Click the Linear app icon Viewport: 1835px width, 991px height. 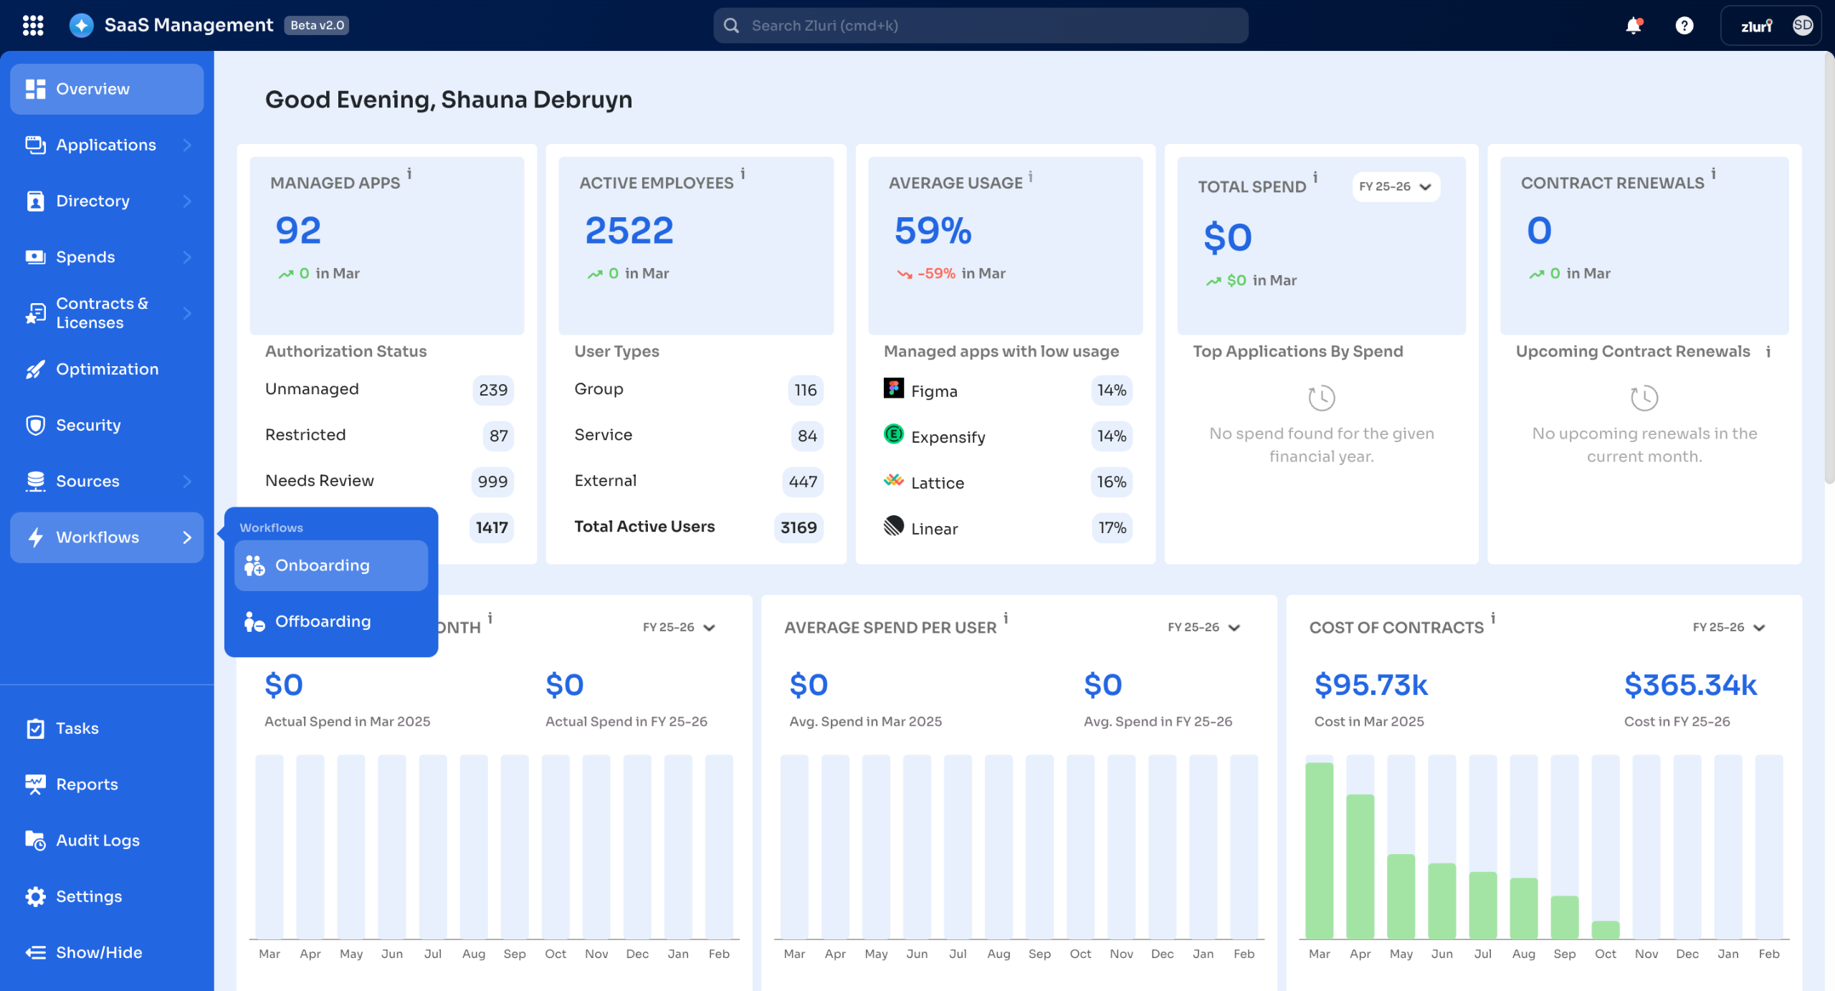(x=893, y=526)
